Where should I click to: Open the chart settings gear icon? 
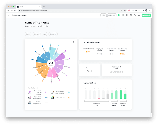pyautogui.click(x=73, y=42)
